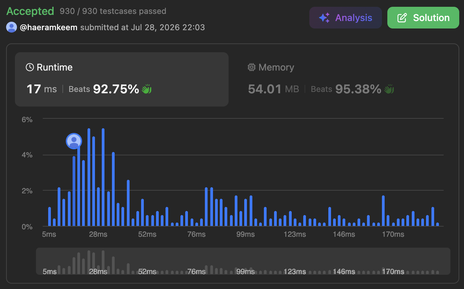Click the clock icon next to Runtime
Image resolution: width=464 pixels, height=289 pixels.
pos(30,67)
